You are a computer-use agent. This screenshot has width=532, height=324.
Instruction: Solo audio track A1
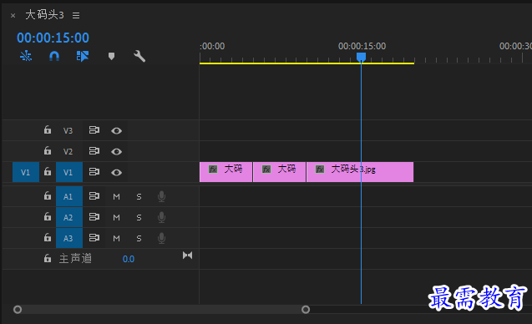tap(139, 197)
